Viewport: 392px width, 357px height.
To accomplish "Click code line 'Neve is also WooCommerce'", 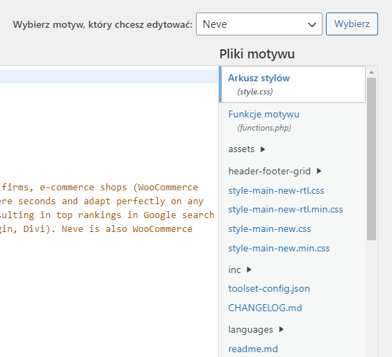I will point(96,229).
